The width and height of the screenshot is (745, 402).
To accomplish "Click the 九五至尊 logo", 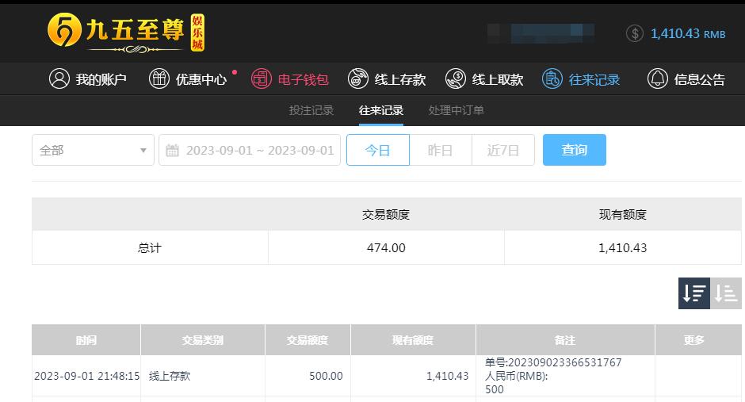I will pos(126,33).
